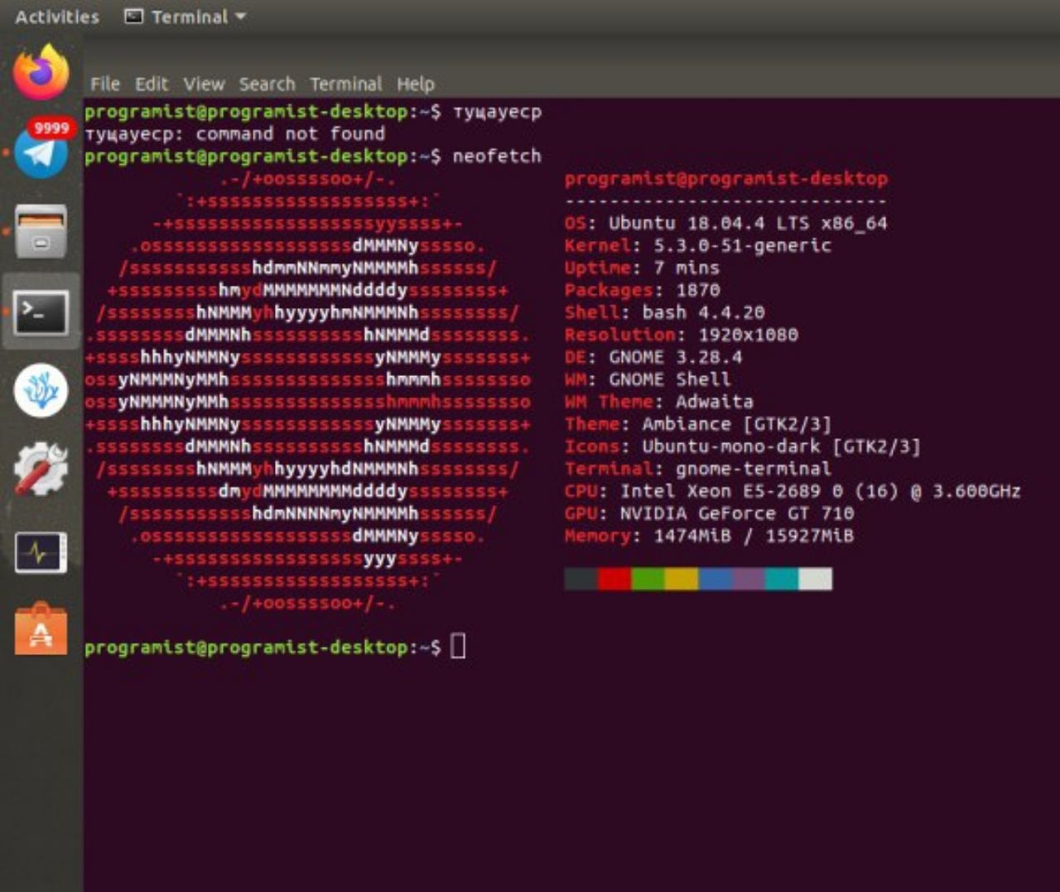Click the 'Shell: bash 4.4.20' line
Screen dimensions: 1060x892
[664, 312]
